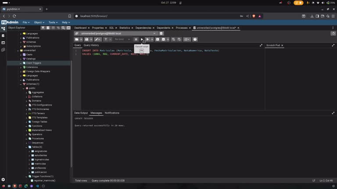Expand the Casts tree node

click(x=21, y=55)
